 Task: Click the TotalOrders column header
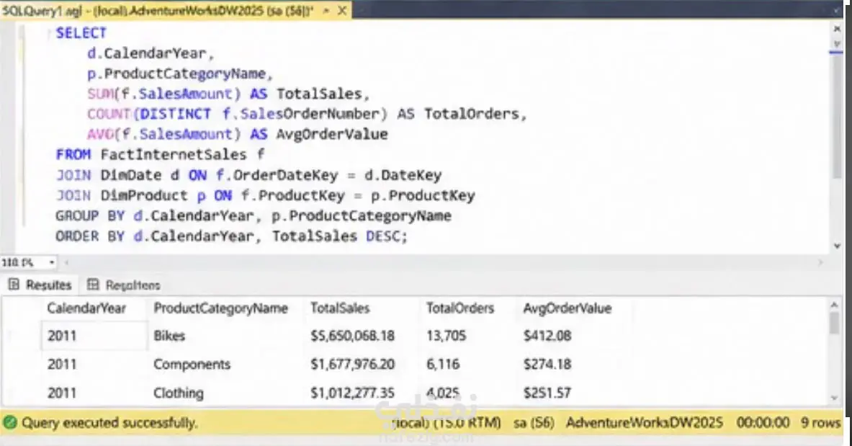pos(459,308)
